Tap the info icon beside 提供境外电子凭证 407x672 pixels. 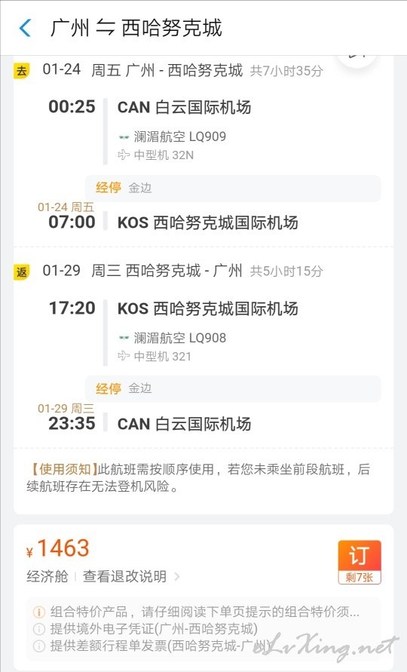[x=39, y=629]
